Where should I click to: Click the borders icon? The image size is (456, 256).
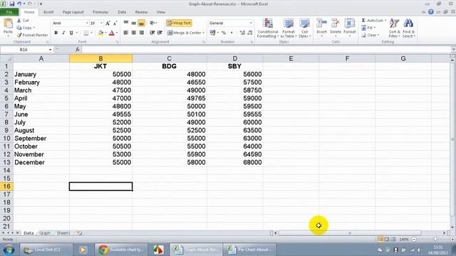click(x=86, y=33)
